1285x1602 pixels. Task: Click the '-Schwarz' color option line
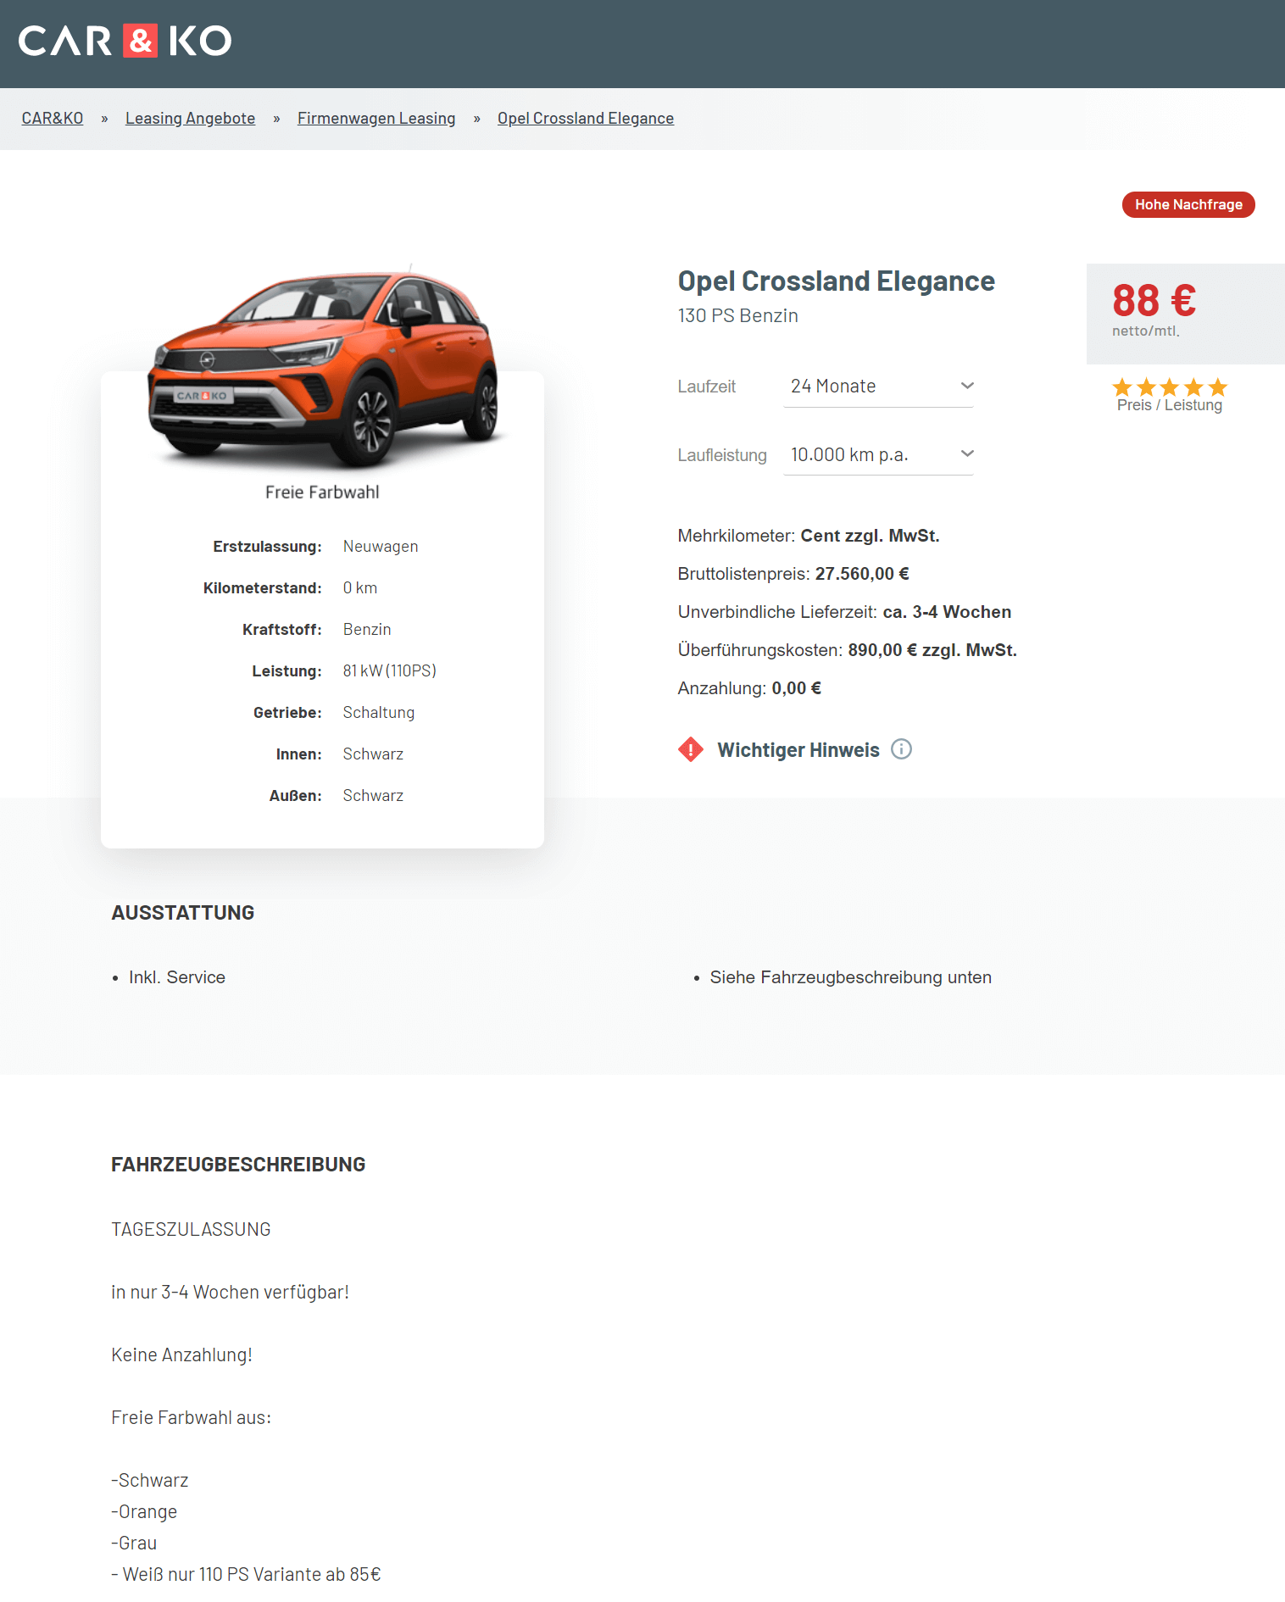pos(150,1481)
